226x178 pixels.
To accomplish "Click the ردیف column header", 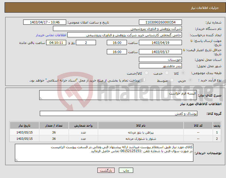I will (x=217, y=125).
